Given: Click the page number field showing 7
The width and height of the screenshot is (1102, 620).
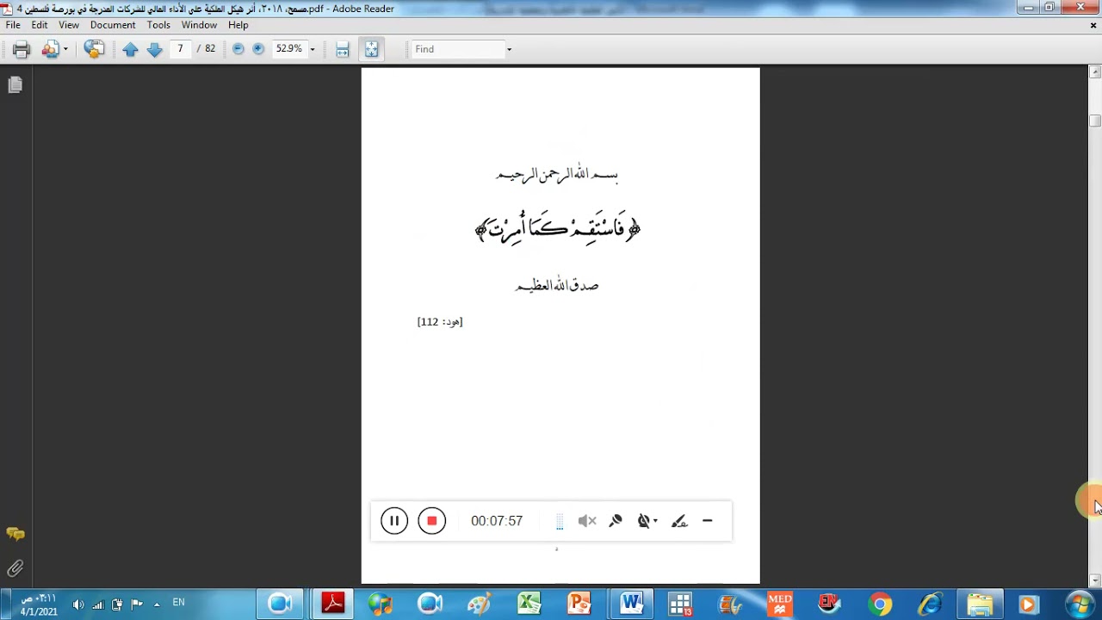Looking at the screenshot, I should tap(180, 49).
